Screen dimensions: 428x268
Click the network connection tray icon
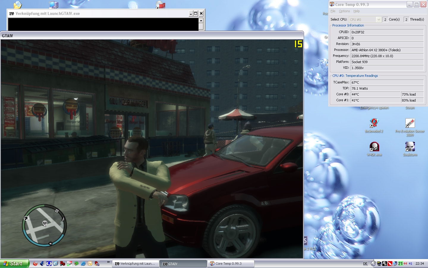pos(395,264)
